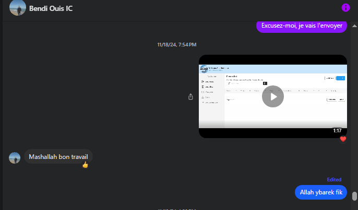Click the 11/18/24, 7:54 PM timestamp
Viewport: 358px width, 210px height.
tap(176, 45)
